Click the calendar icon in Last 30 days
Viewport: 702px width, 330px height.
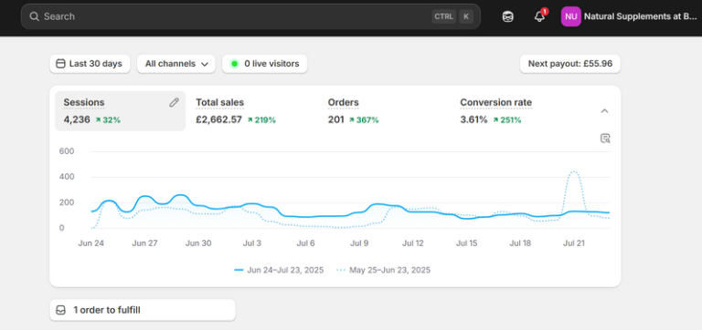(60, 64)
